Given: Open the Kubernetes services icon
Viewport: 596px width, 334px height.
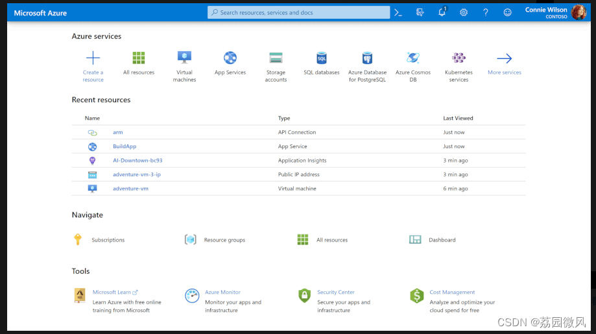Looking at the screenshot, I should (459, 58).
